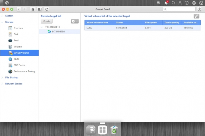Click the File Sharing label
Viewport: 205px width, 136px height.
point(11,77)
